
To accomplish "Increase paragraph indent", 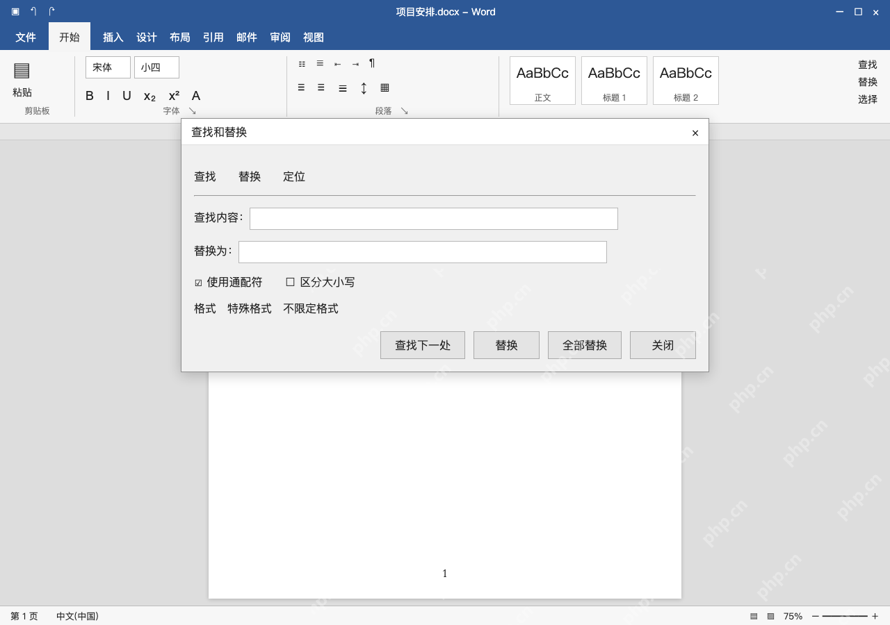I will click(355, 64).
